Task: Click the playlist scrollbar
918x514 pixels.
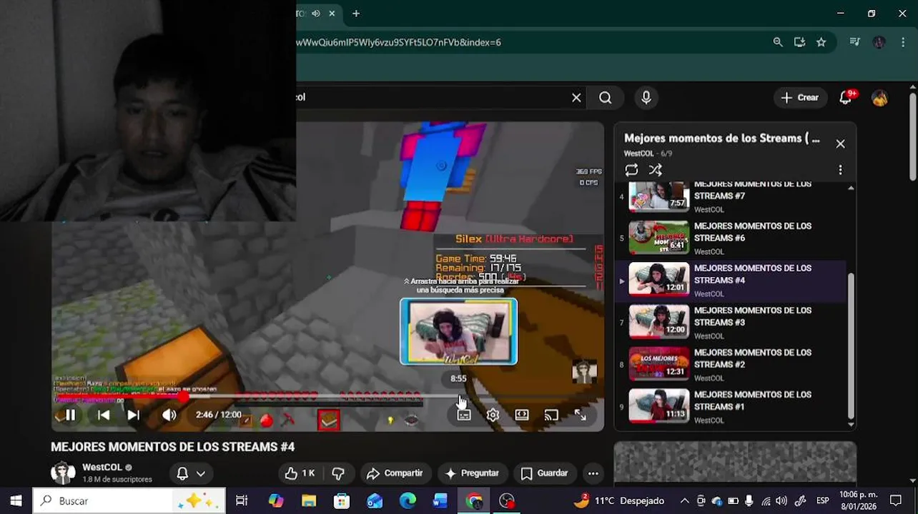Action: tap(851, 346)
